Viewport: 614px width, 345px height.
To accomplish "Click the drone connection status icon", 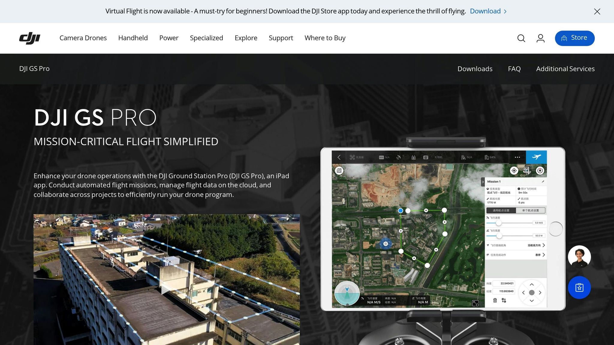I will pos(352,157).
